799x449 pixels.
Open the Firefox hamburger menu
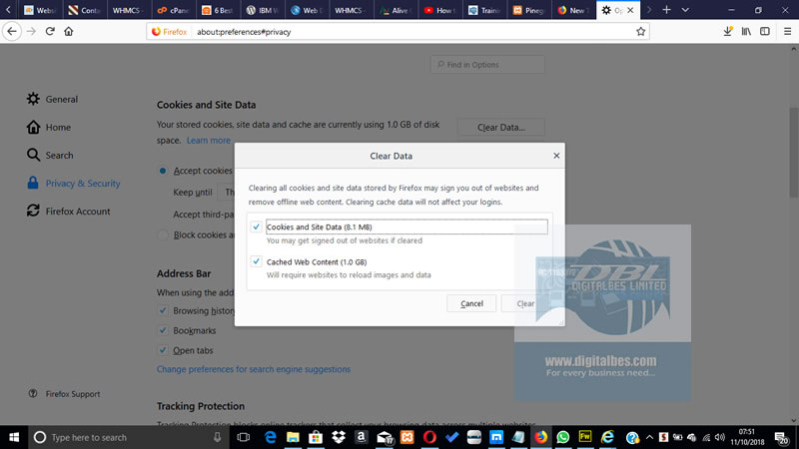point(787,32)
